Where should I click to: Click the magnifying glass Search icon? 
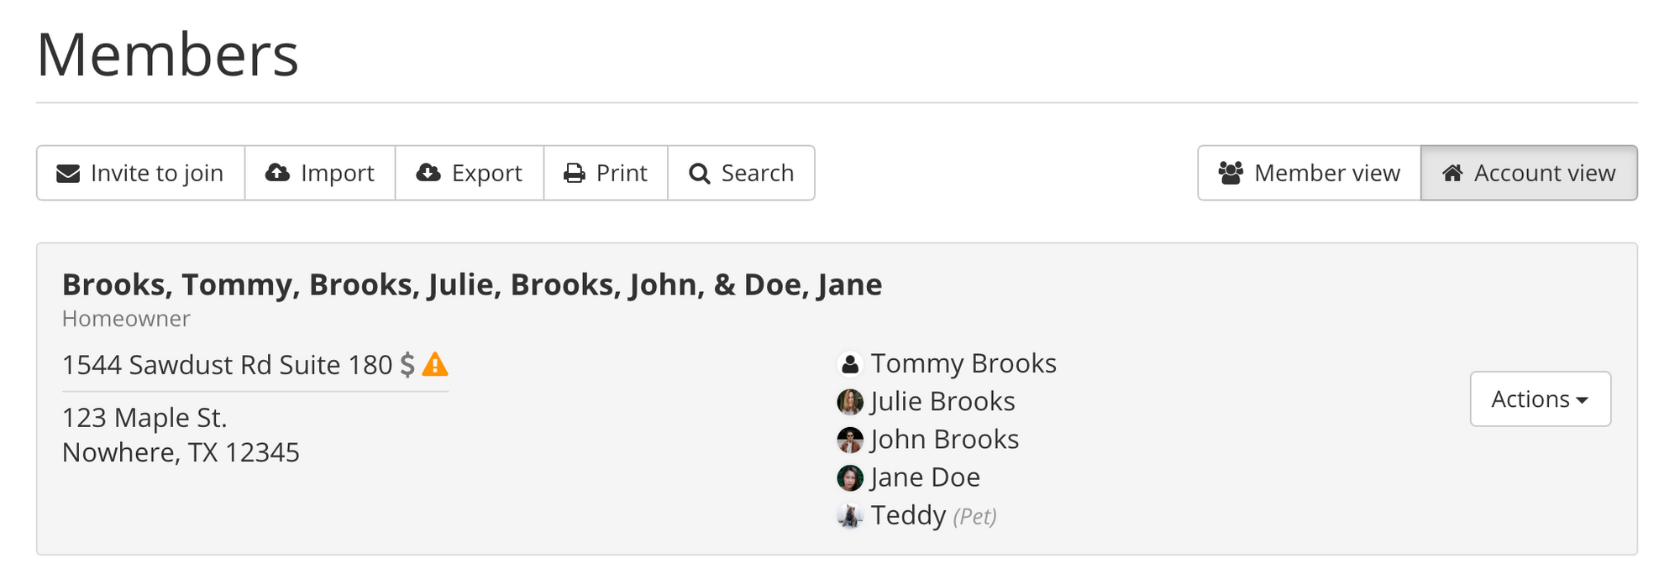pos(699,174)
